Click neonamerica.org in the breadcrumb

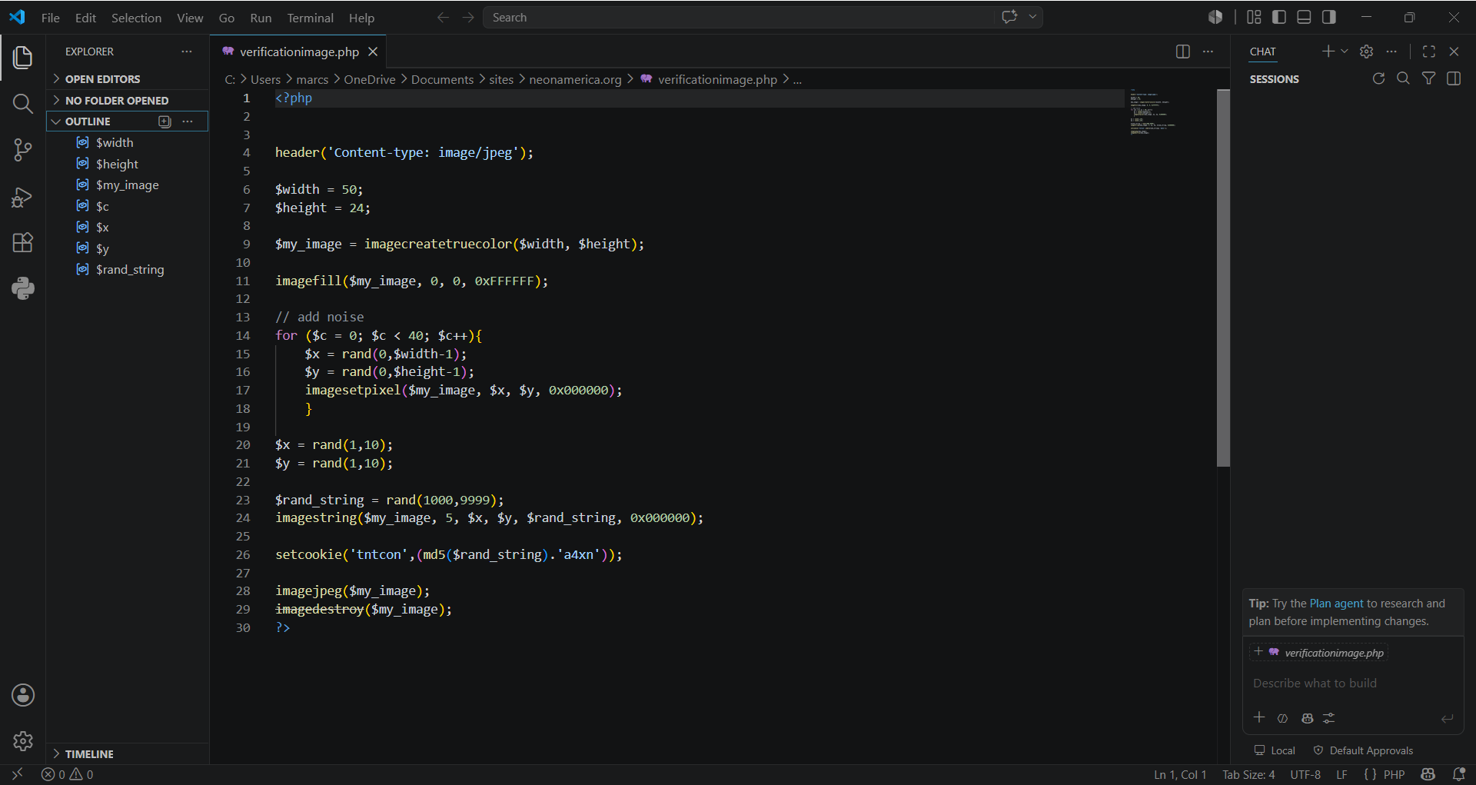click(x=575, y=79)
